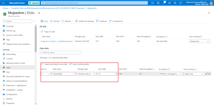This screenshot has height=105, width=214.
Task: Open the hamburger portal menu
Action: point(3,3)
